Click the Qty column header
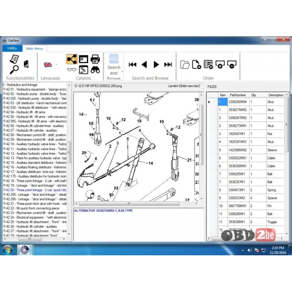 click(258, 95)
